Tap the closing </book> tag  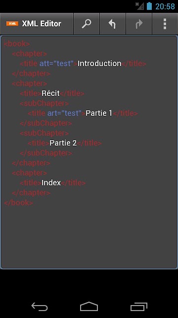pyautogui.click(x=18, y=203)
